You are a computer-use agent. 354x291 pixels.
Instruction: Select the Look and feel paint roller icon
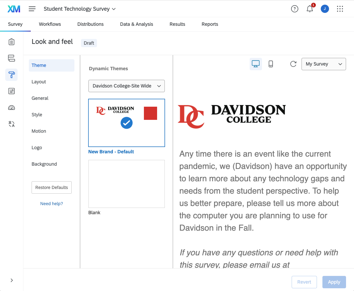click(x=12, y=75)
